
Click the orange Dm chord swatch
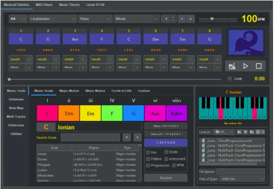click(69, 113)
